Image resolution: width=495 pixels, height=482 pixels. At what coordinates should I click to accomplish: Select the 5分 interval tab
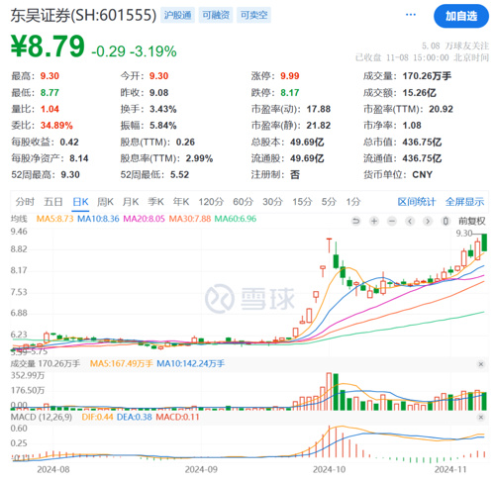[x=329, y=202]
